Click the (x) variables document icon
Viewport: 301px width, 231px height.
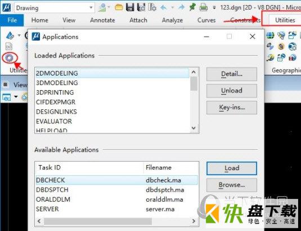click(x=9, y=46)
